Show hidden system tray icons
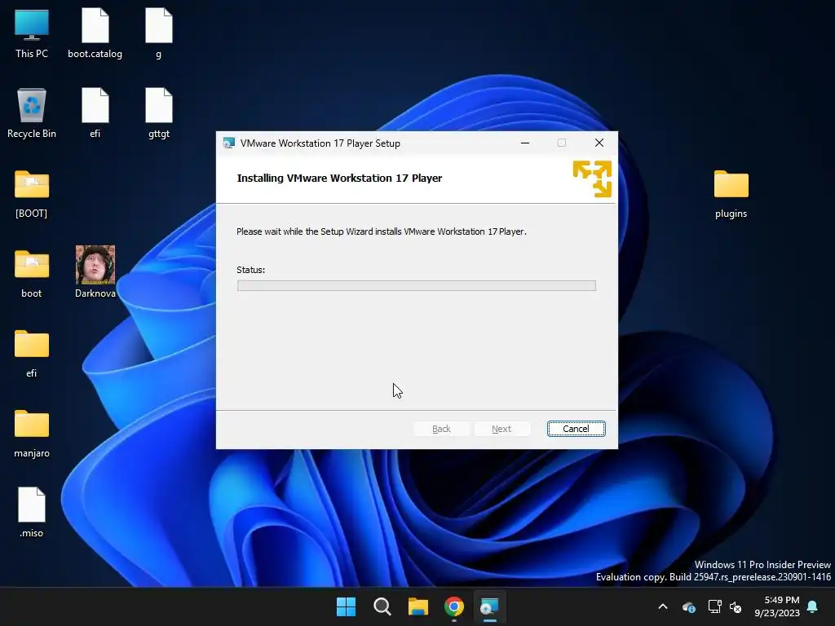 tap(663, 606)
